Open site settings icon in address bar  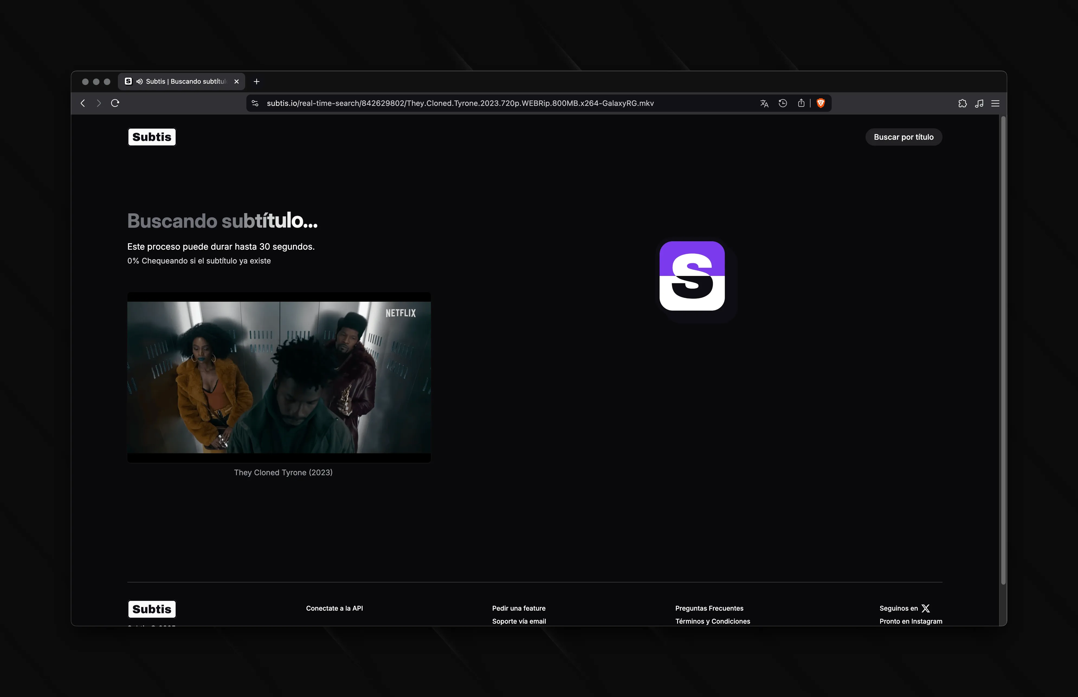(255, 103)
